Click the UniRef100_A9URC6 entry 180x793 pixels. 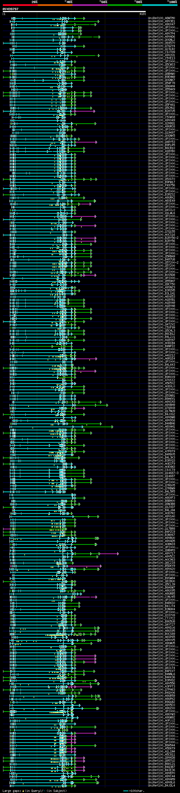point(161,127)
